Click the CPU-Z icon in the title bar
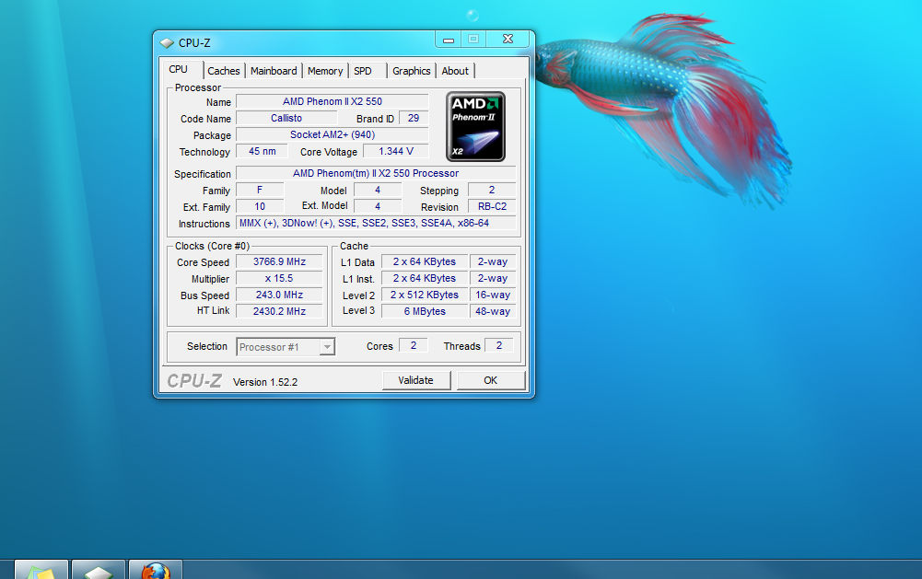The width and height of the screenshot is (922, 579). (x=167, y=42)
